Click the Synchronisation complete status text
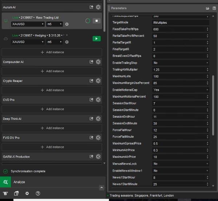Screen dimensions: 218x201 click(28, 171)
